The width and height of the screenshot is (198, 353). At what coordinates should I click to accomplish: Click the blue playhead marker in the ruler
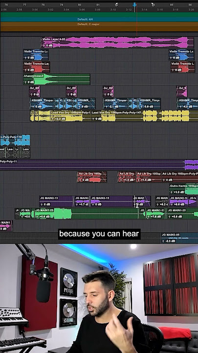click(135, 5)
